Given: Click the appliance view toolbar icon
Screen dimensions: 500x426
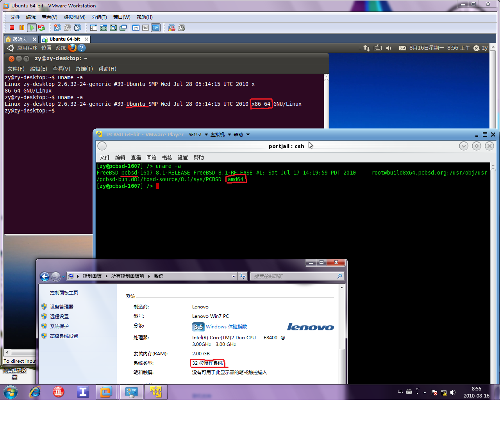Looking at the screenshot, I should 146,28.
